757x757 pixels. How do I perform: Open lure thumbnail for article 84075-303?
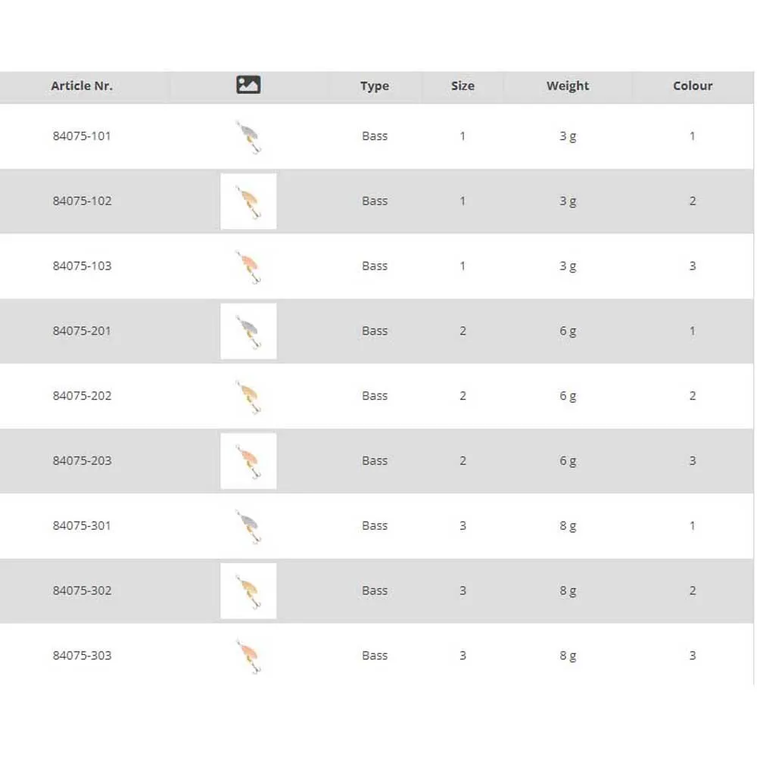click(248, 656)
